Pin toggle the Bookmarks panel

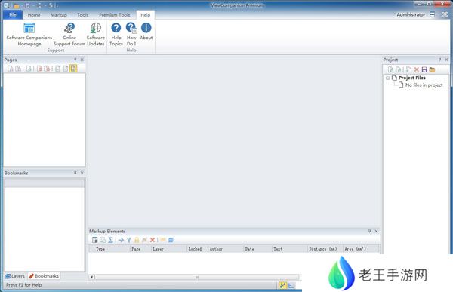(75, 173)
